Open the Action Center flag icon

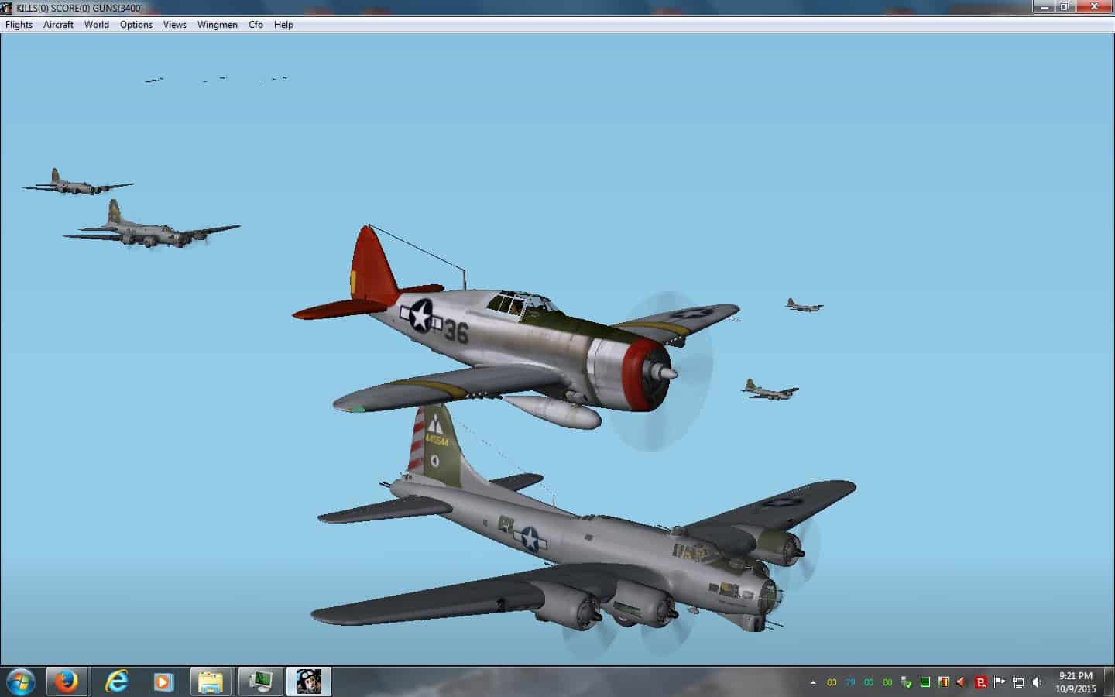tap(1000, 682)
